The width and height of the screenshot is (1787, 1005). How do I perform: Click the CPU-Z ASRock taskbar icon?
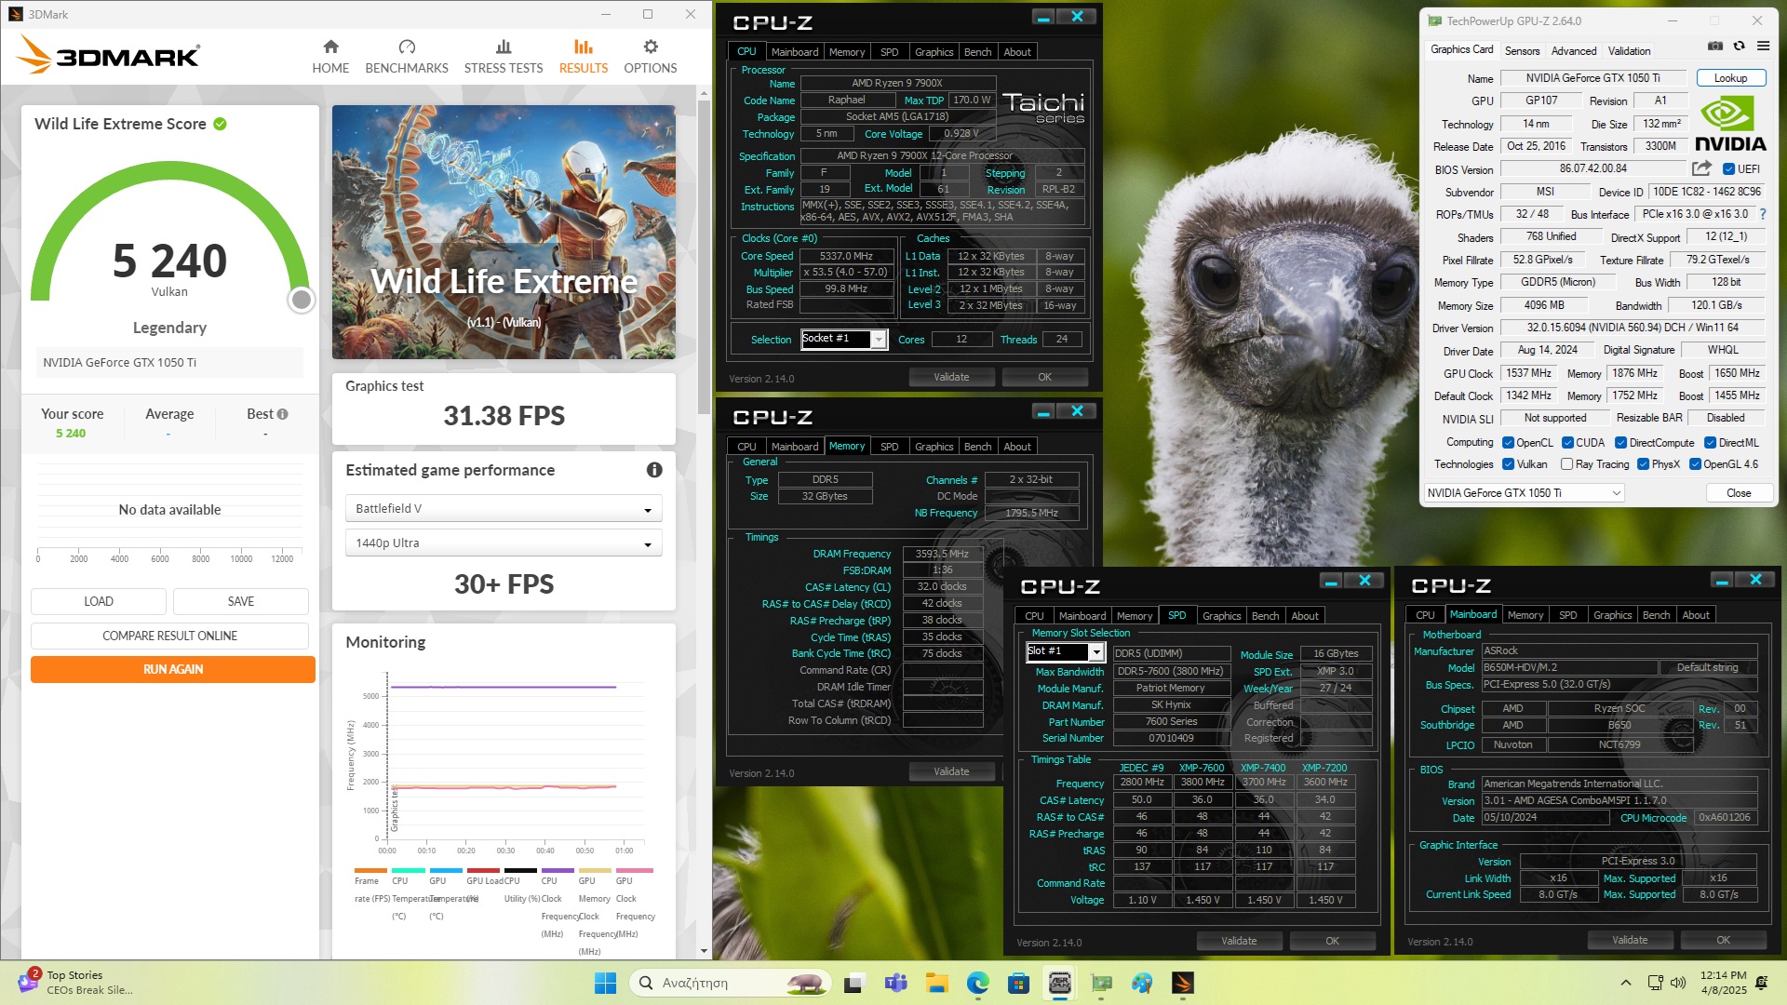point(1060,983)
